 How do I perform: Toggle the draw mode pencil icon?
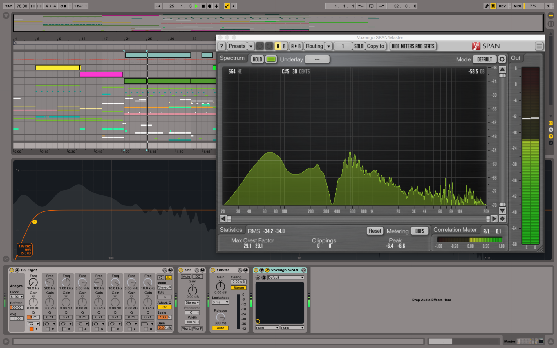point(486,6)
